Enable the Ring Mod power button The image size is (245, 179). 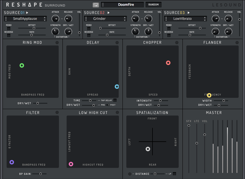tap(57, 43)
